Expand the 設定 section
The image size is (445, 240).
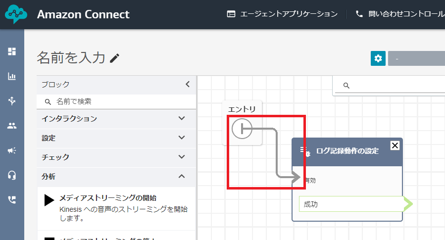(116, 138)
